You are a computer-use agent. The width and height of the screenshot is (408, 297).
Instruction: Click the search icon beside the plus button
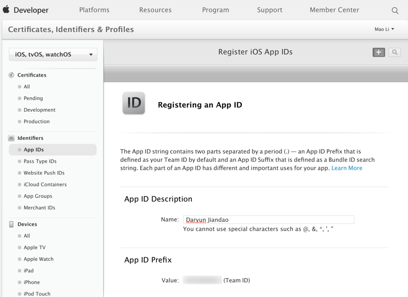(394, 52)
